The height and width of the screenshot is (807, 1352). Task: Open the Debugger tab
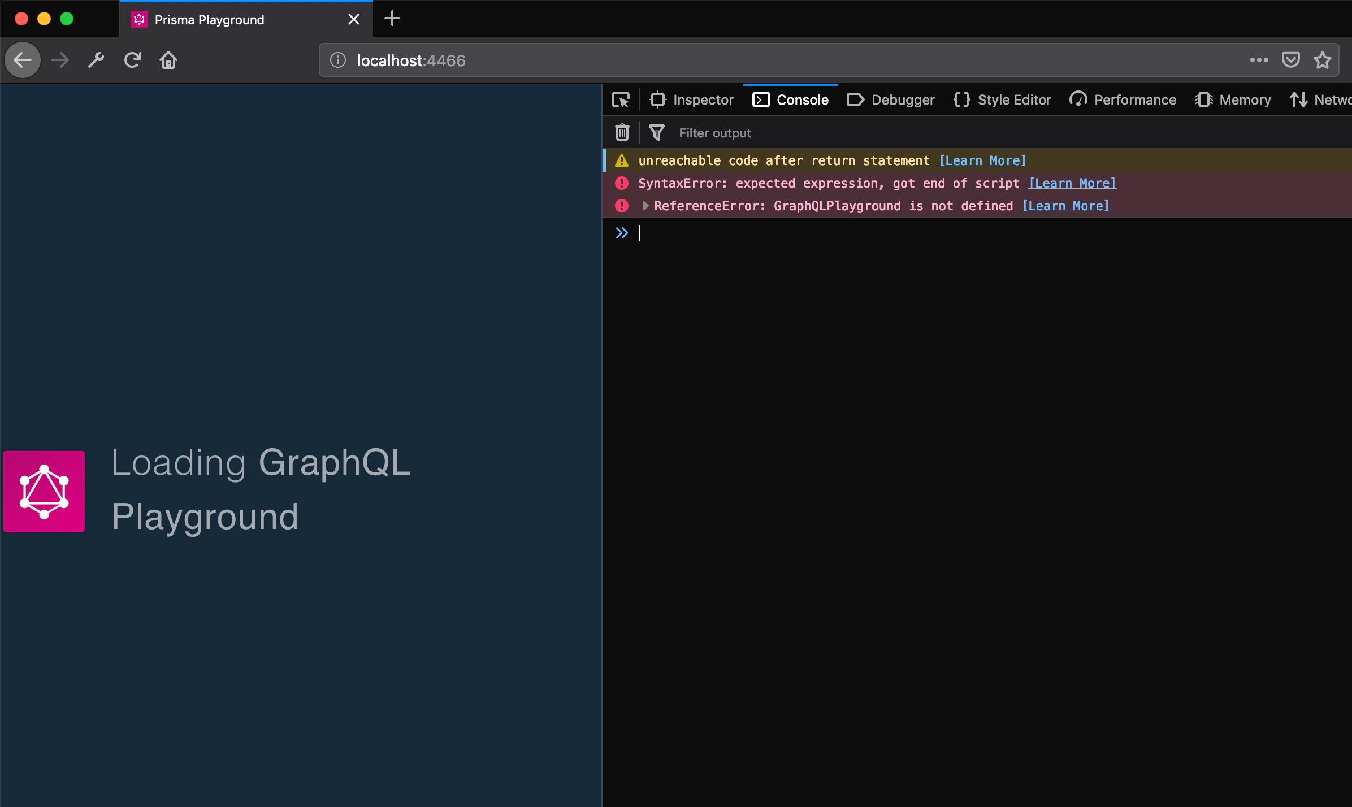point(891,100)
